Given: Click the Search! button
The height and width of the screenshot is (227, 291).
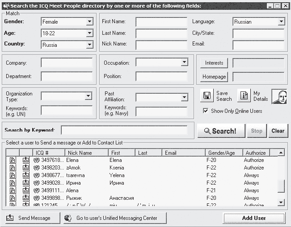Looking at the screenshot, I should point(221,131).
